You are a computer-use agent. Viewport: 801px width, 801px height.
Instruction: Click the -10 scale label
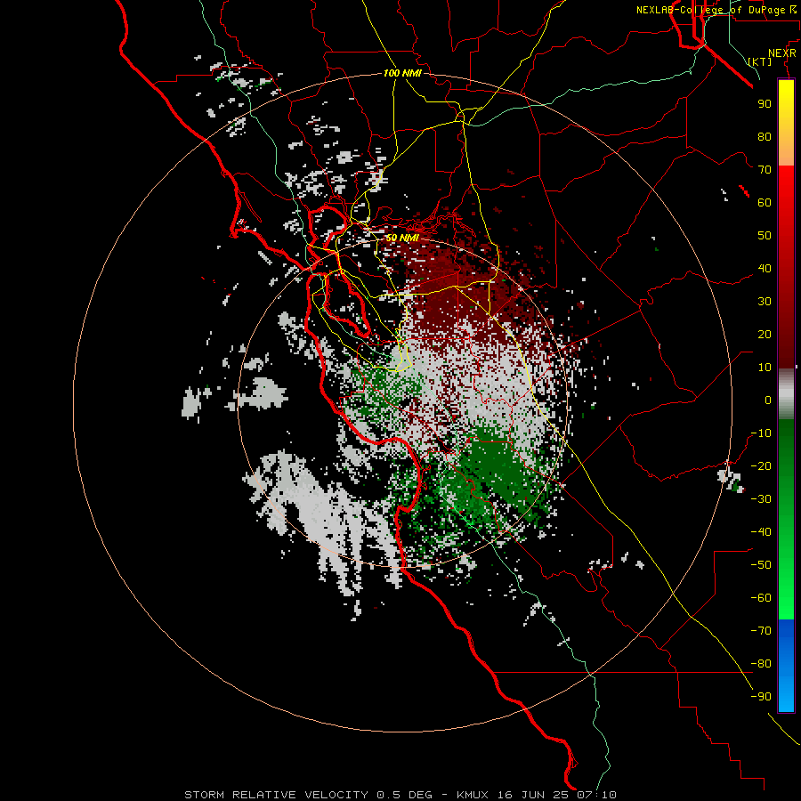click(x=761, y=433)
